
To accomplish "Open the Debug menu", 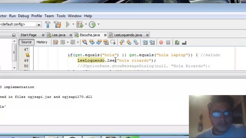I will 23,16.
